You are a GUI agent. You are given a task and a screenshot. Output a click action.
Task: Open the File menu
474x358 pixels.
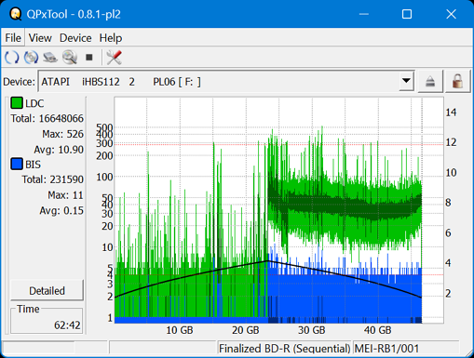coord(13,38)
